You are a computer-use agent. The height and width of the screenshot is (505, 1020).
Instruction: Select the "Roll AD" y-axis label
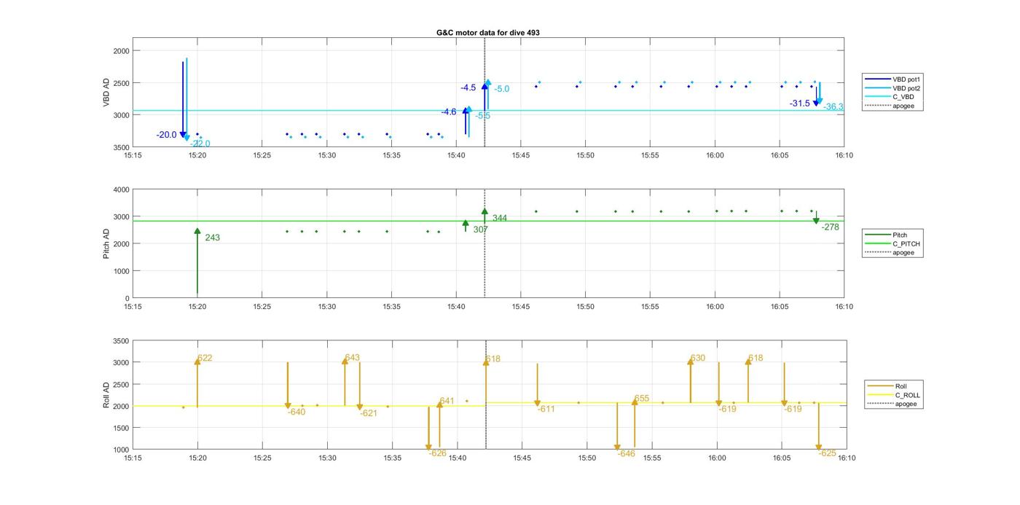[x=106, y=395]
